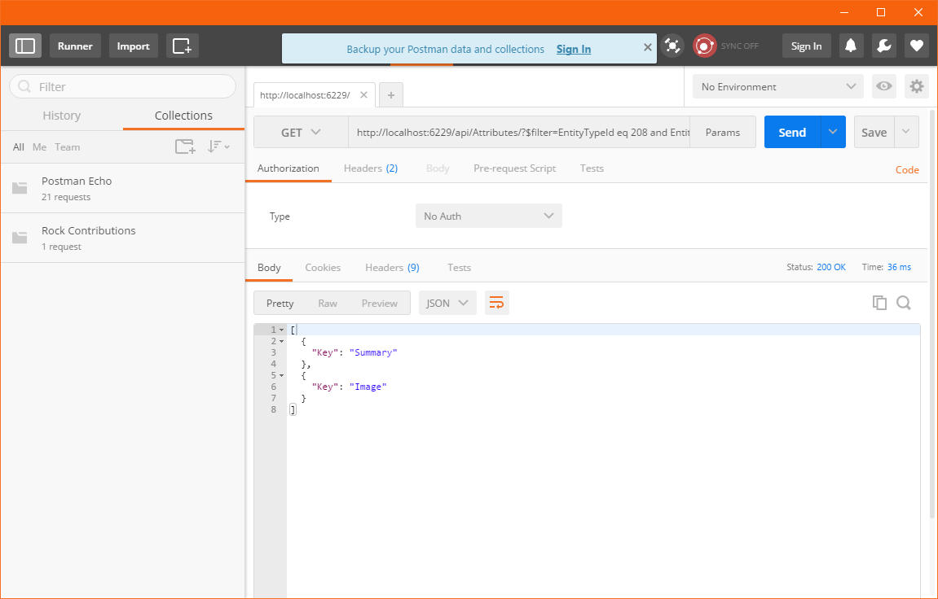Toggle the sidebar panel icon
Screen dimensions: 938x599
click(x=25, y=46)
